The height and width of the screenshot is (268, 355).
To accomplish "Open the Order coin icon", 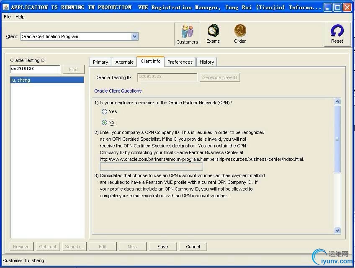I will tap(240, 30).
